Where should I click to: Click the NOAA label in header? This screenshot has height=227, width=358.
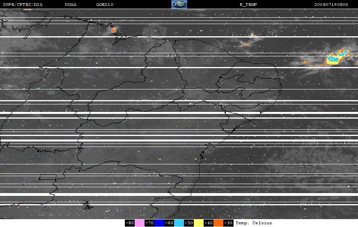click(70, 4)
